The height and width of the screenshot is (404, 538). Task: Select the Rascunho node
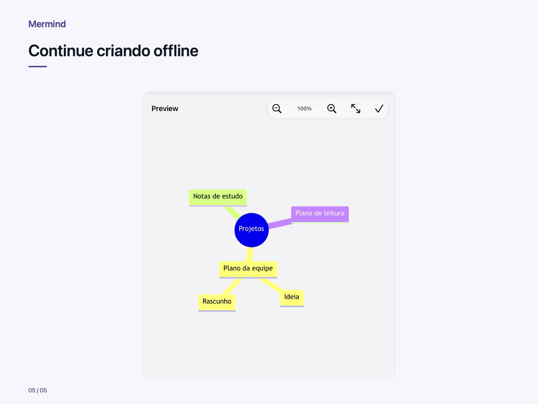(217, 303)
